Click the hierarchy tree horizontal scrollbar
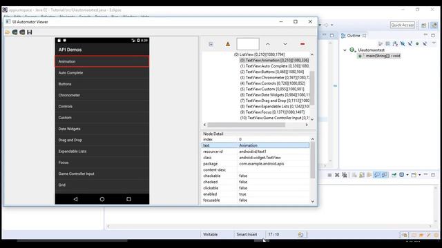442x248 pixels. click(246, 125)
